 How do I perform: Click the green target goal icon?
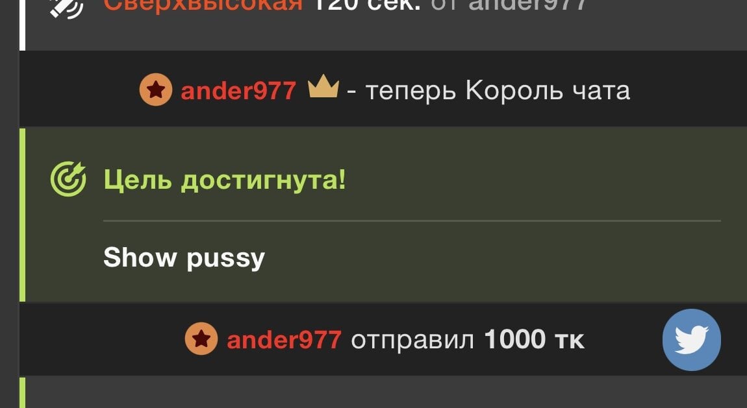pyautogui.click(x=68, y=179)
